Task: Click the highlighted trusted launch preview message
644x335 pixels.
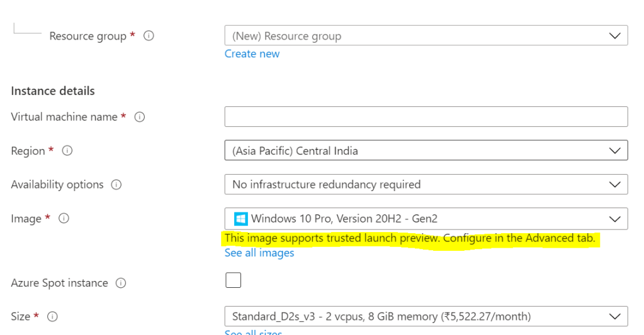Action: click(x=409, y=238)
